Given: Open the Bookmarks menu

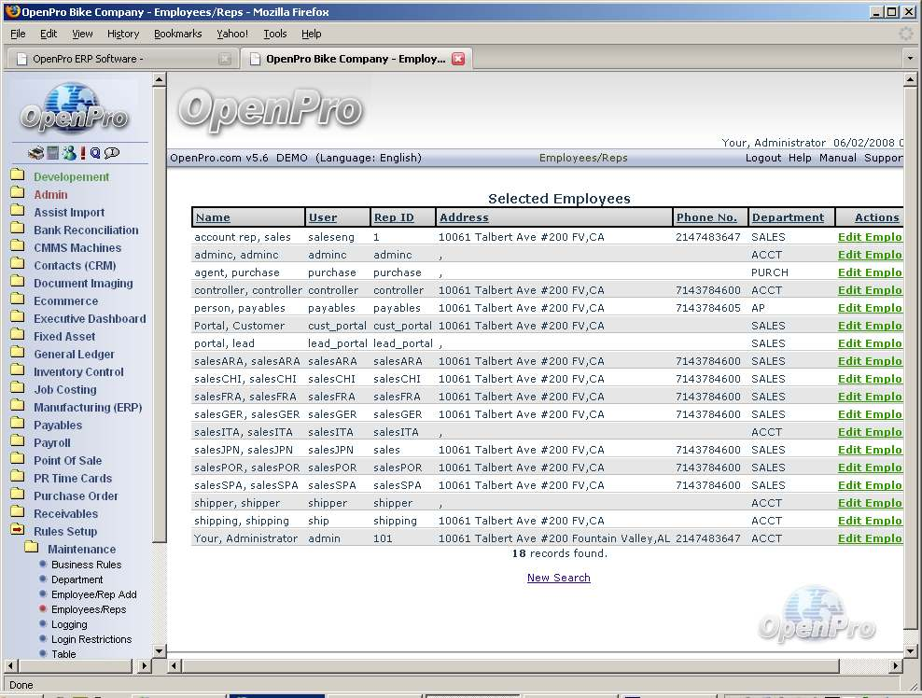Looking at the screenshot, I should [x=177, y=34].
